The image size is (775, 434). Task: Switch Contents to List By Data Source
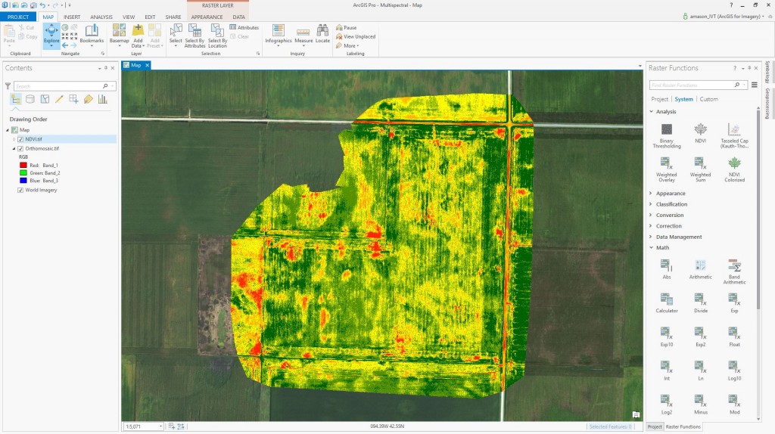click(x=30, y=99)
